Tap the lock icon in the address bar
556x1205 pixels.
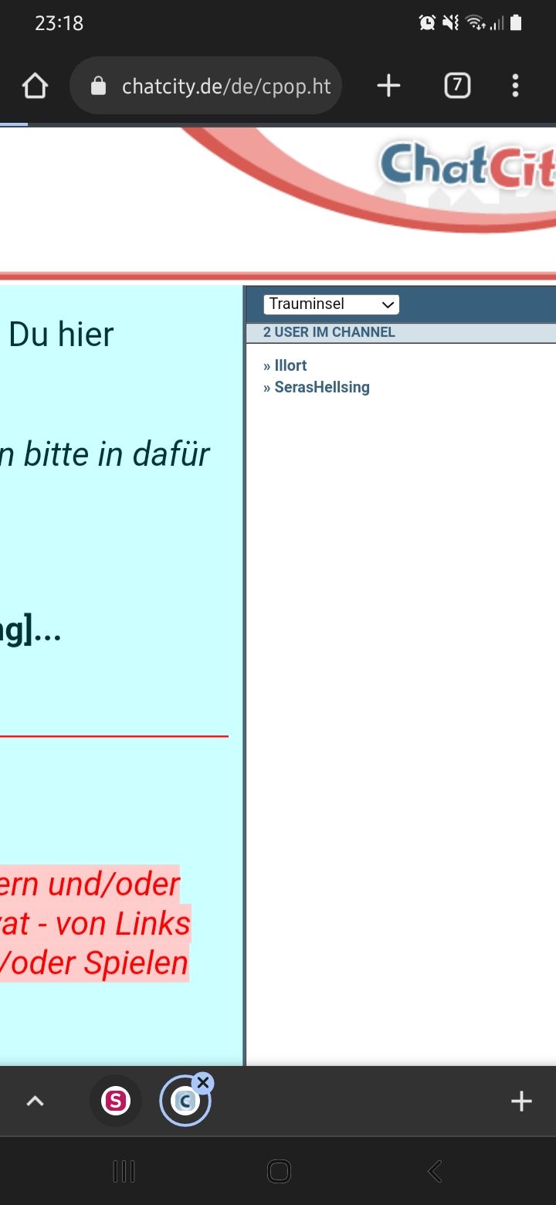98,86
